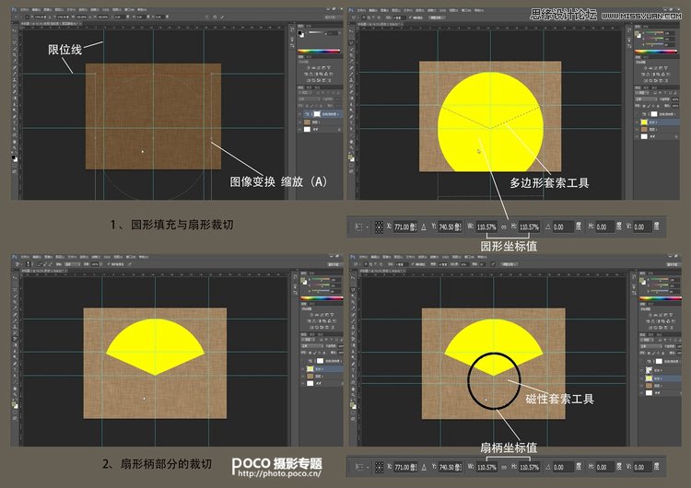The height and width of the screenshot is (488, 691).
Task: Click the X 771.00 field in lower enlarged options bar
Action: tap(405, 468)
